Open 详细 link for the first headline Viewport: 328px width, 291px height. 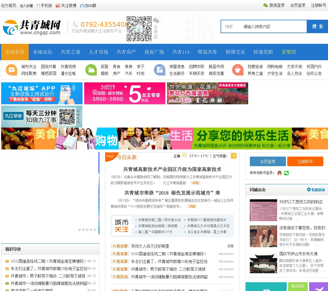point(195,183)
